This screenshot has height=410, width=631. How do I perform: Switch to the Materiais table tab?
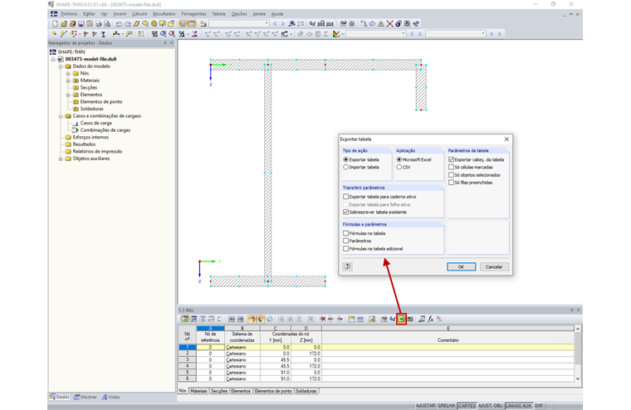click(x=198, y=391)
